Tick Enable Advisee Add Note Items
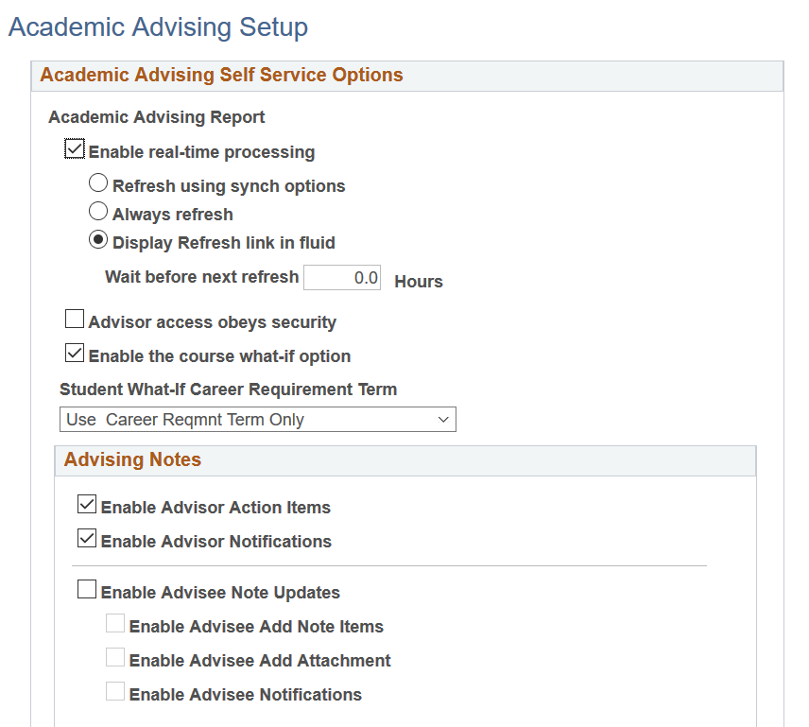809x727 pixels. click(x=115, y=625)
